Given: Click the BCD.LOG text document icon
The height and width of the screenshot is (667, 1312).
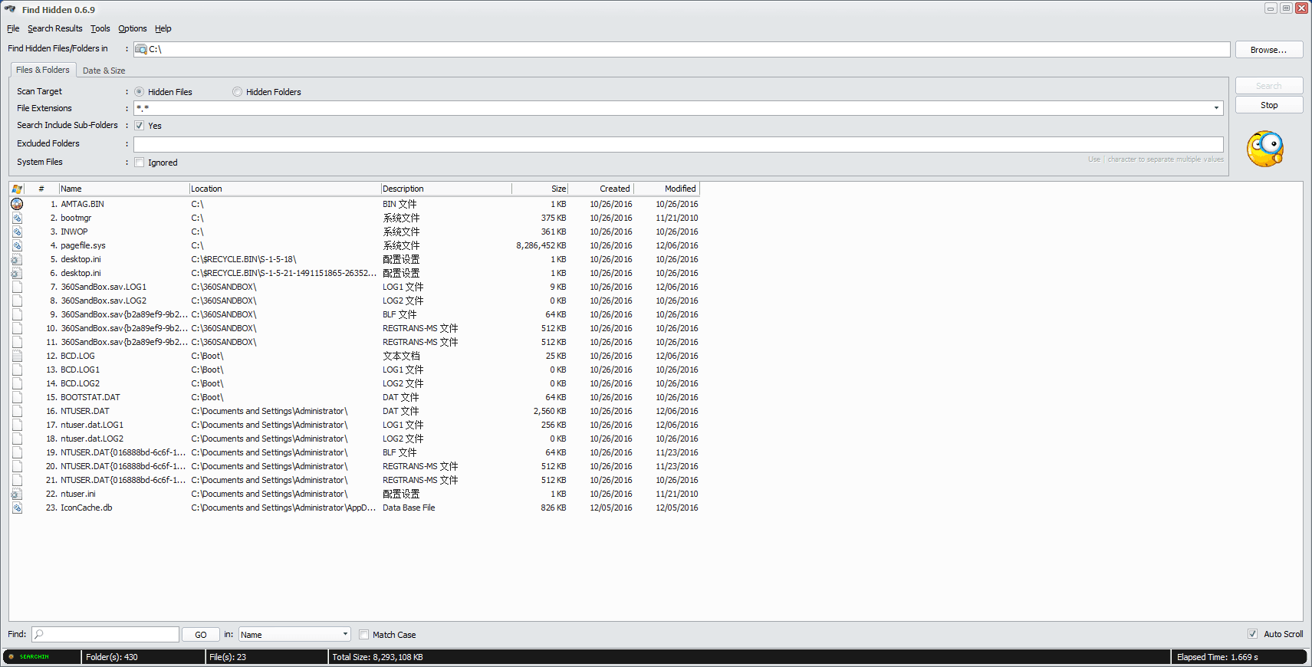Looking at the screenshot, I should click(17, 356).
